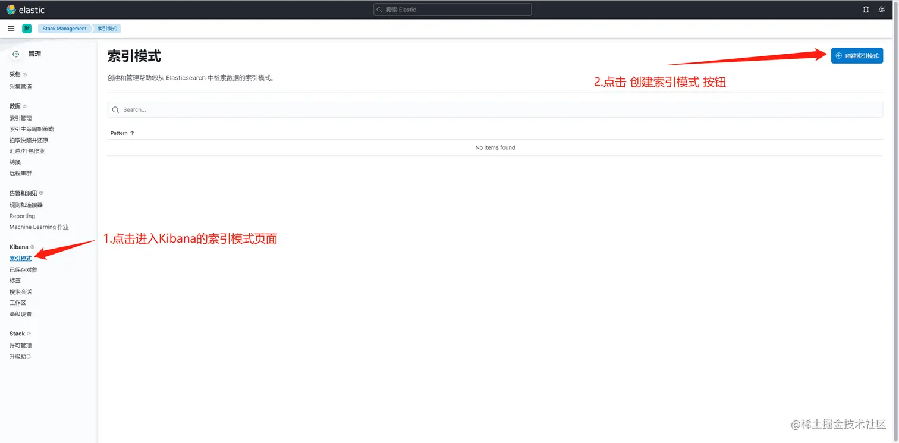
Task: Open 转换 in sidebar
Action: pyautogui.click(x=15, y=162)
